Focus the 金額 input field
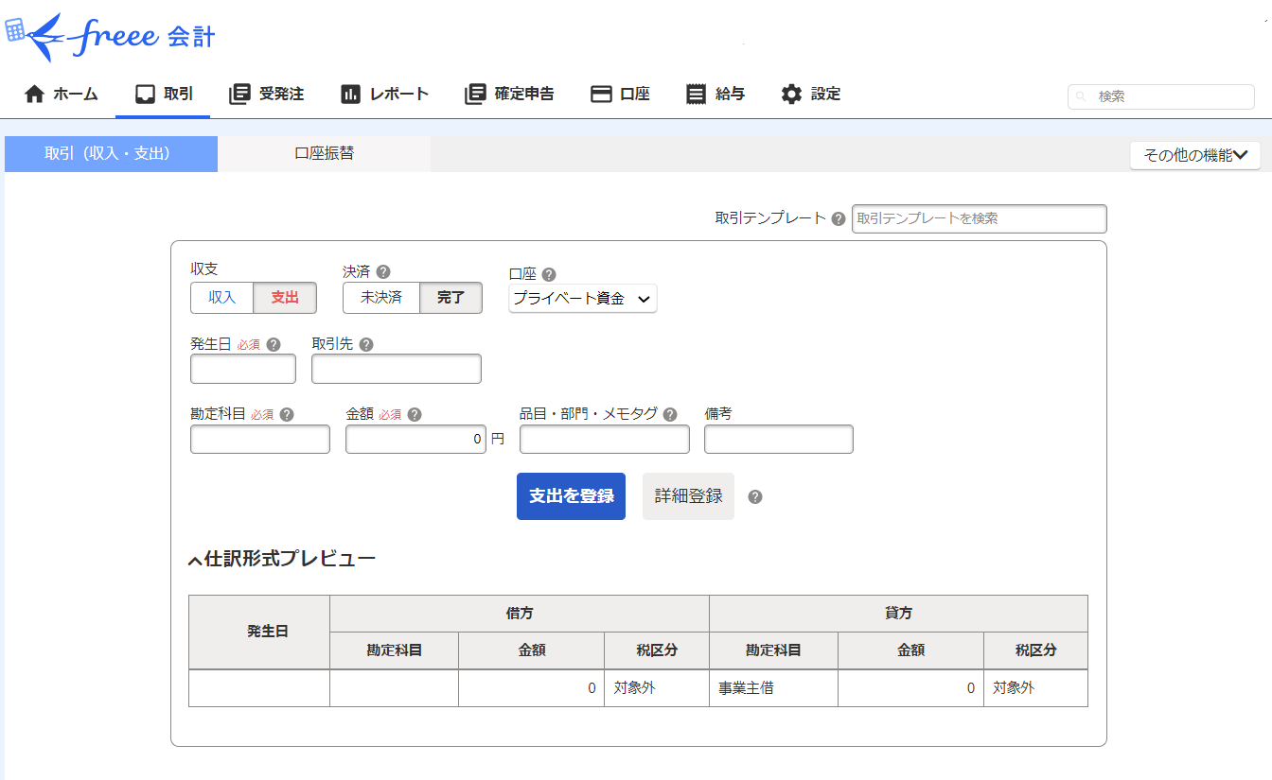 (415, 440)
